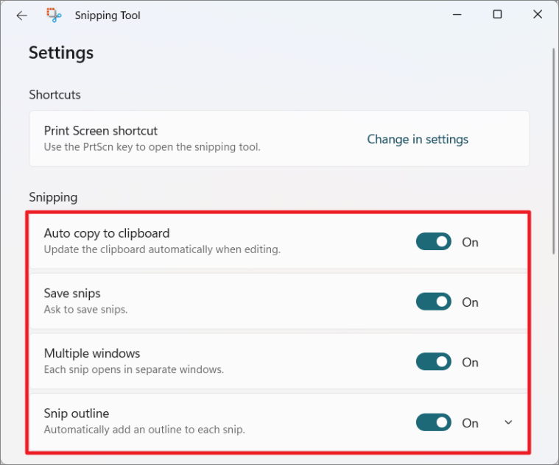
Task: Click the Save snips setting label
Action: pyautogui.click(x=72, y=294)
